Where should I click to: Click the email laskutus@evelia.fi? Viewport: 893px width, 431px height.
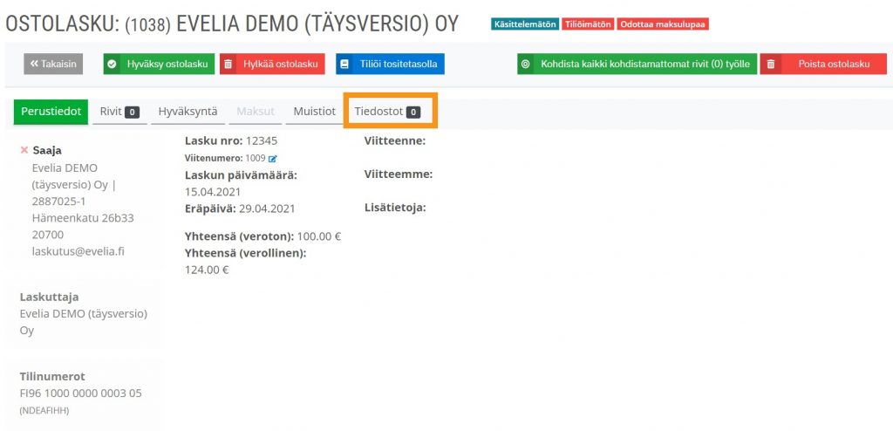click(78, 251)
